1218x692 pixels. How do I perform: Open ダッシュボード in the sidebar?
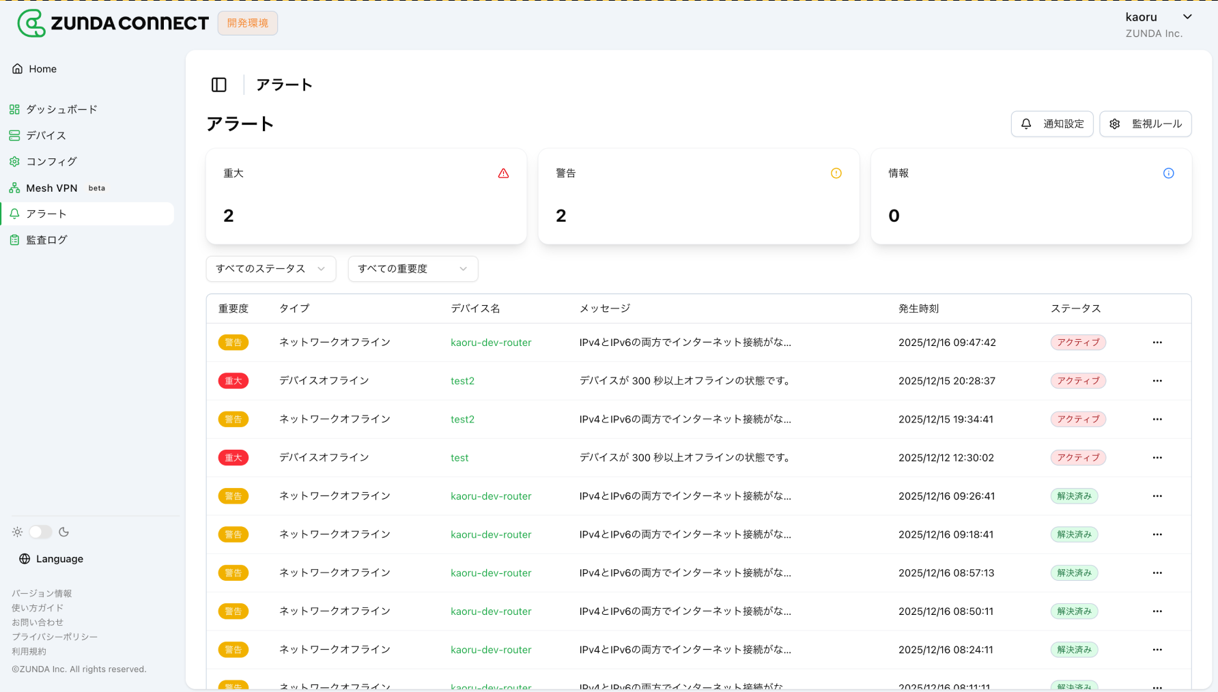tap(61, 109)
